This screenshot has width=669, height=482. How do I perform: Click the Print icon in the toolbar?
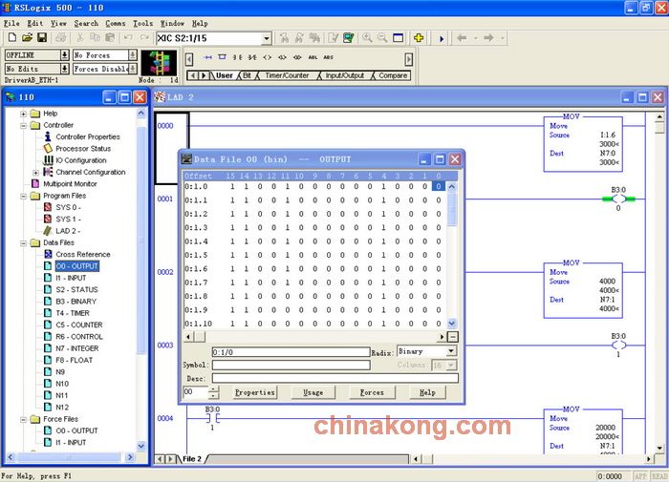(x=60, y=38)
